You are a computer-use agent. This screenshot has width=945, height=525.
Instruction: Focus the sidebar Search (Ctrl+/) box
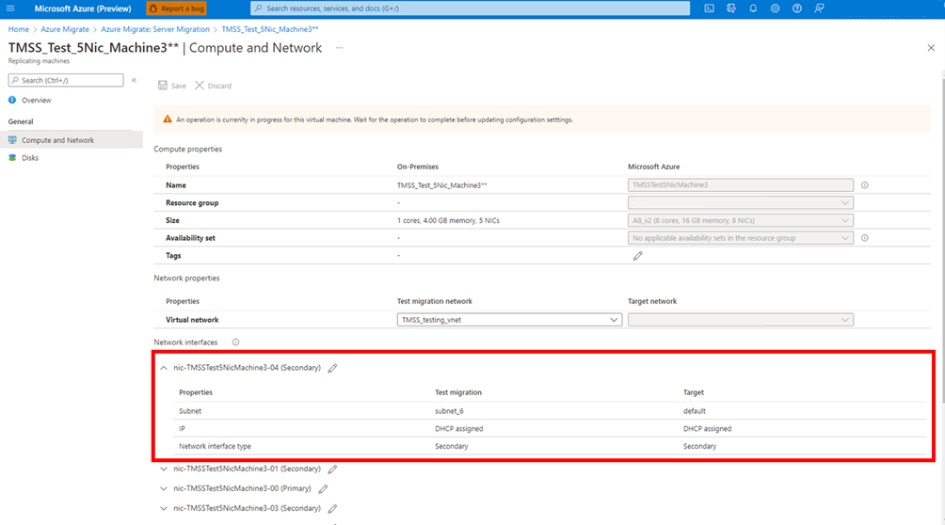66,80
